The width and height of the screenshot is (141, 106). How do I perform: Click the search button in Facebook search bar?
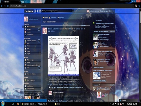pyautogui.click(x=73, y=11)
